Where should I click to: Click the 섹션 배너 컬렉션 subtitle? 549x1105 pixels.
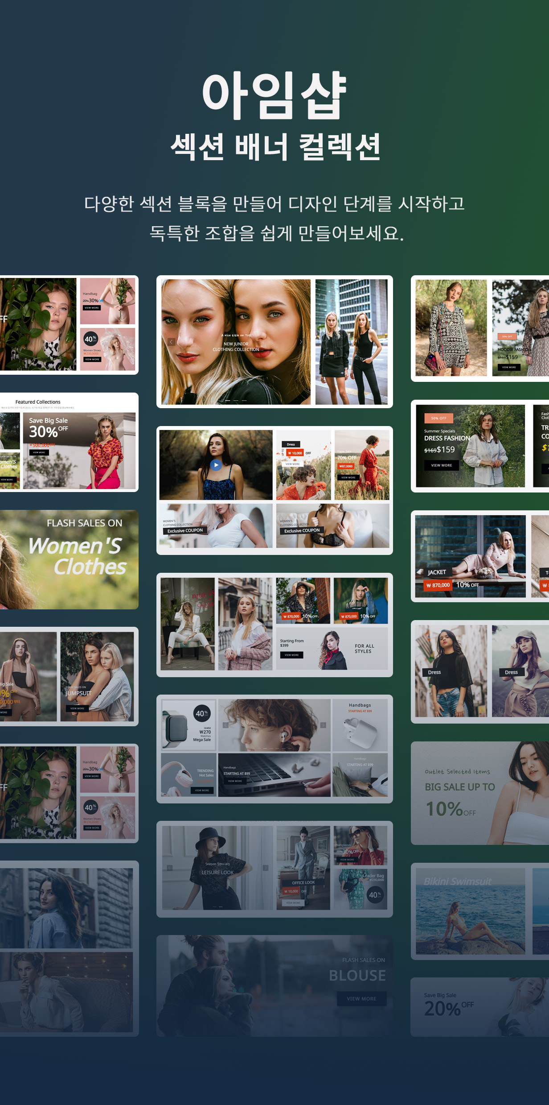pos(275,147)
